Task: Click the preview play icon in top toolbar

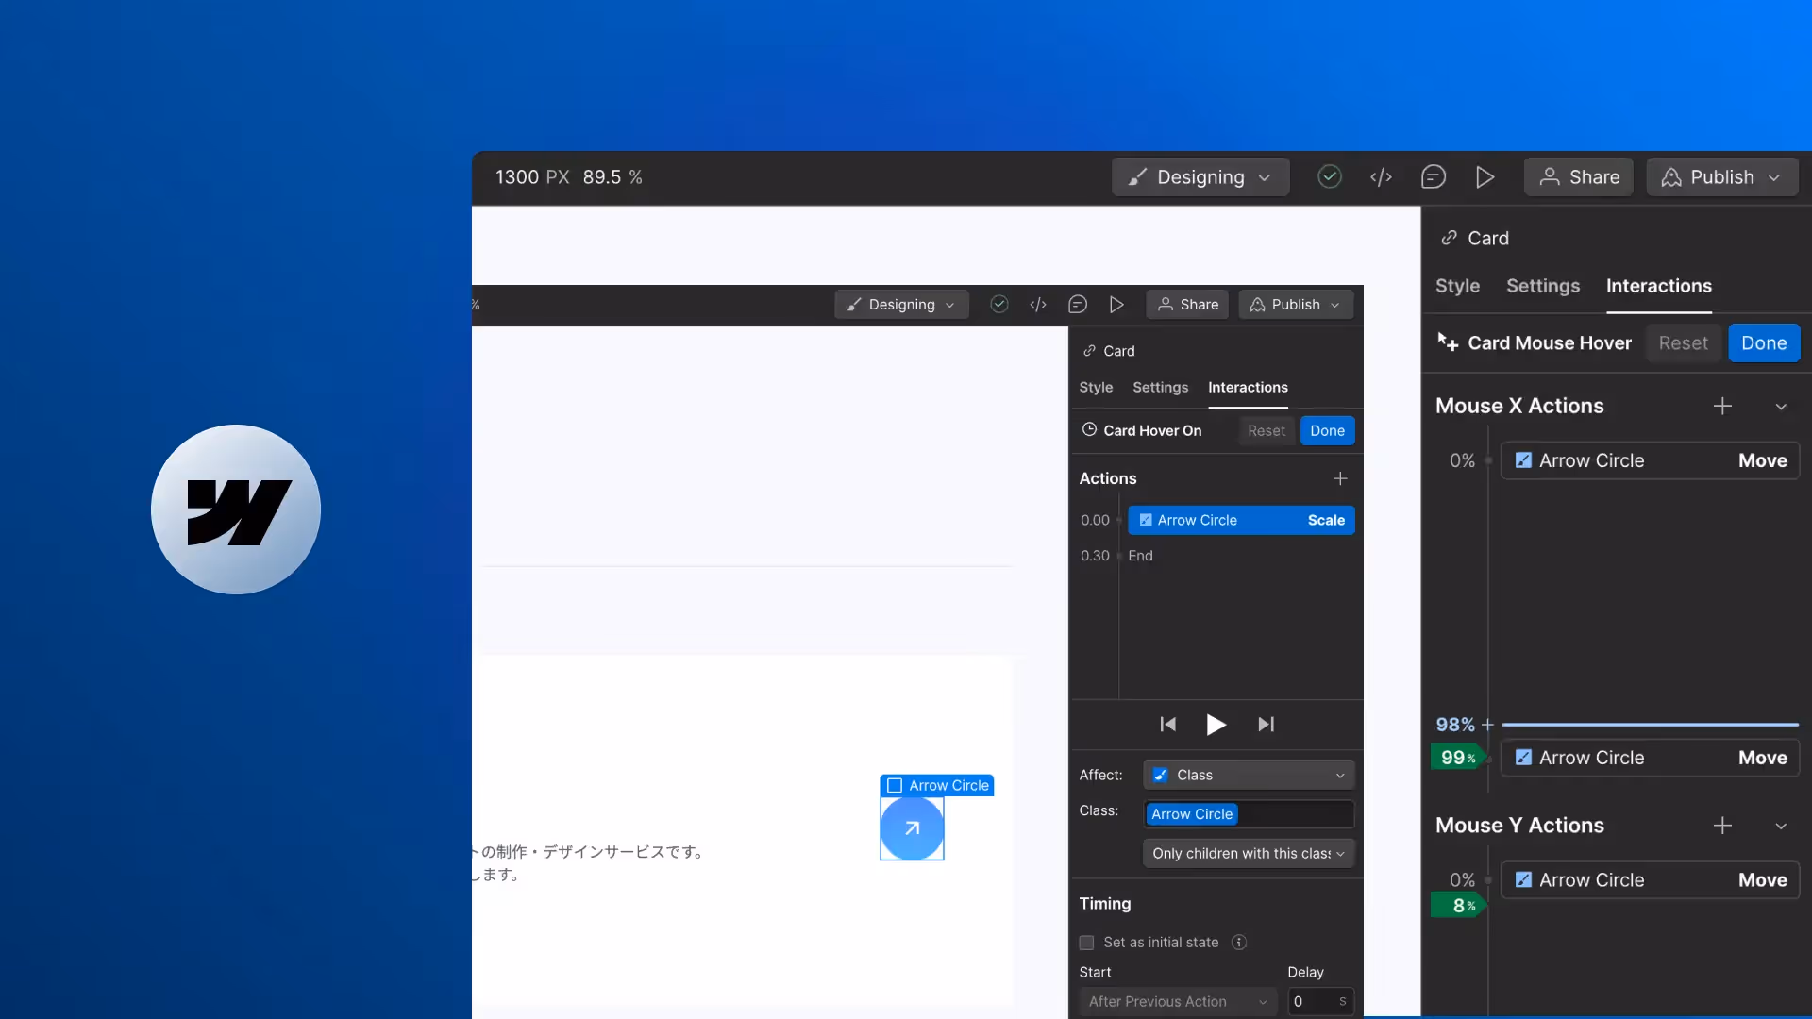Action: 1485,177
